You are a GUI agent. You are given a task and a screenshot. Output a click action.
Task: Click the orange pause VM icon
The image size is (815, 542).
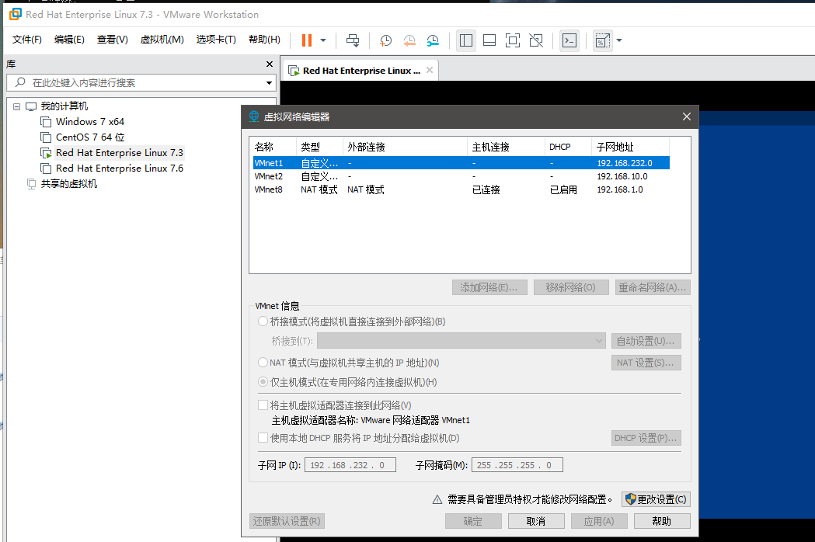click(307, 40)
